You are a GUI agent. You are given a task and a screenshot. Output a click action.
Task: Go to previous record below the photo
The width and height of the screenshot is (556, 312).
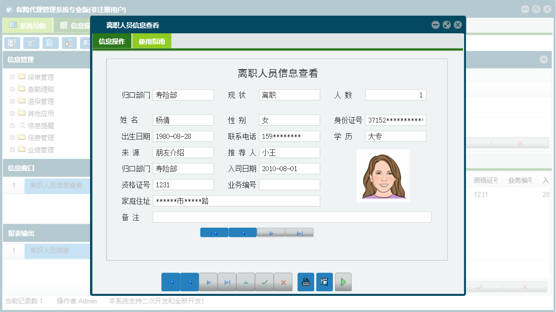243,232
